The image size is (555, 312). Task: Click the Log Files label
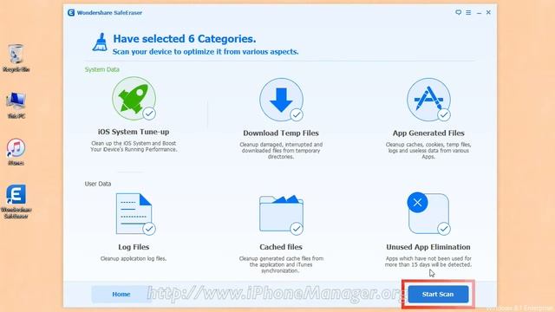coord(134,247)
